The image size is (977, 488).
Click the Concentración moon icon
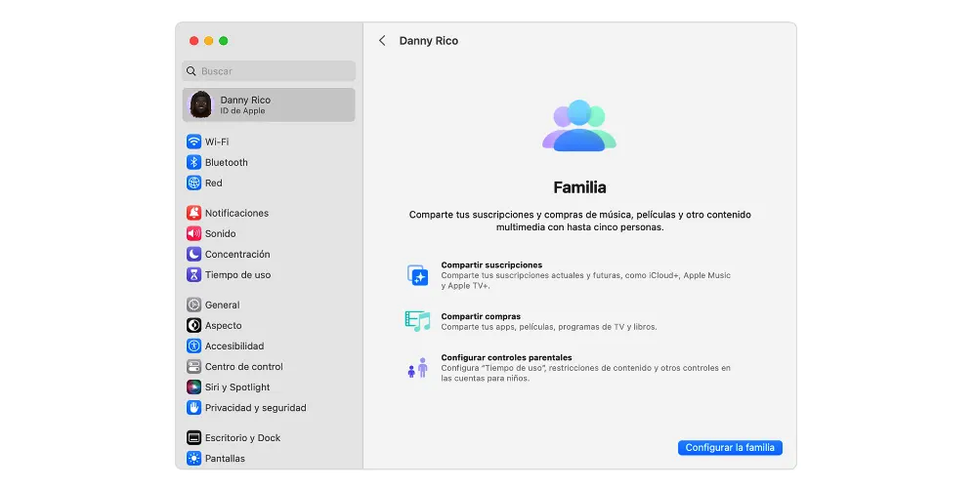[193, 254]
